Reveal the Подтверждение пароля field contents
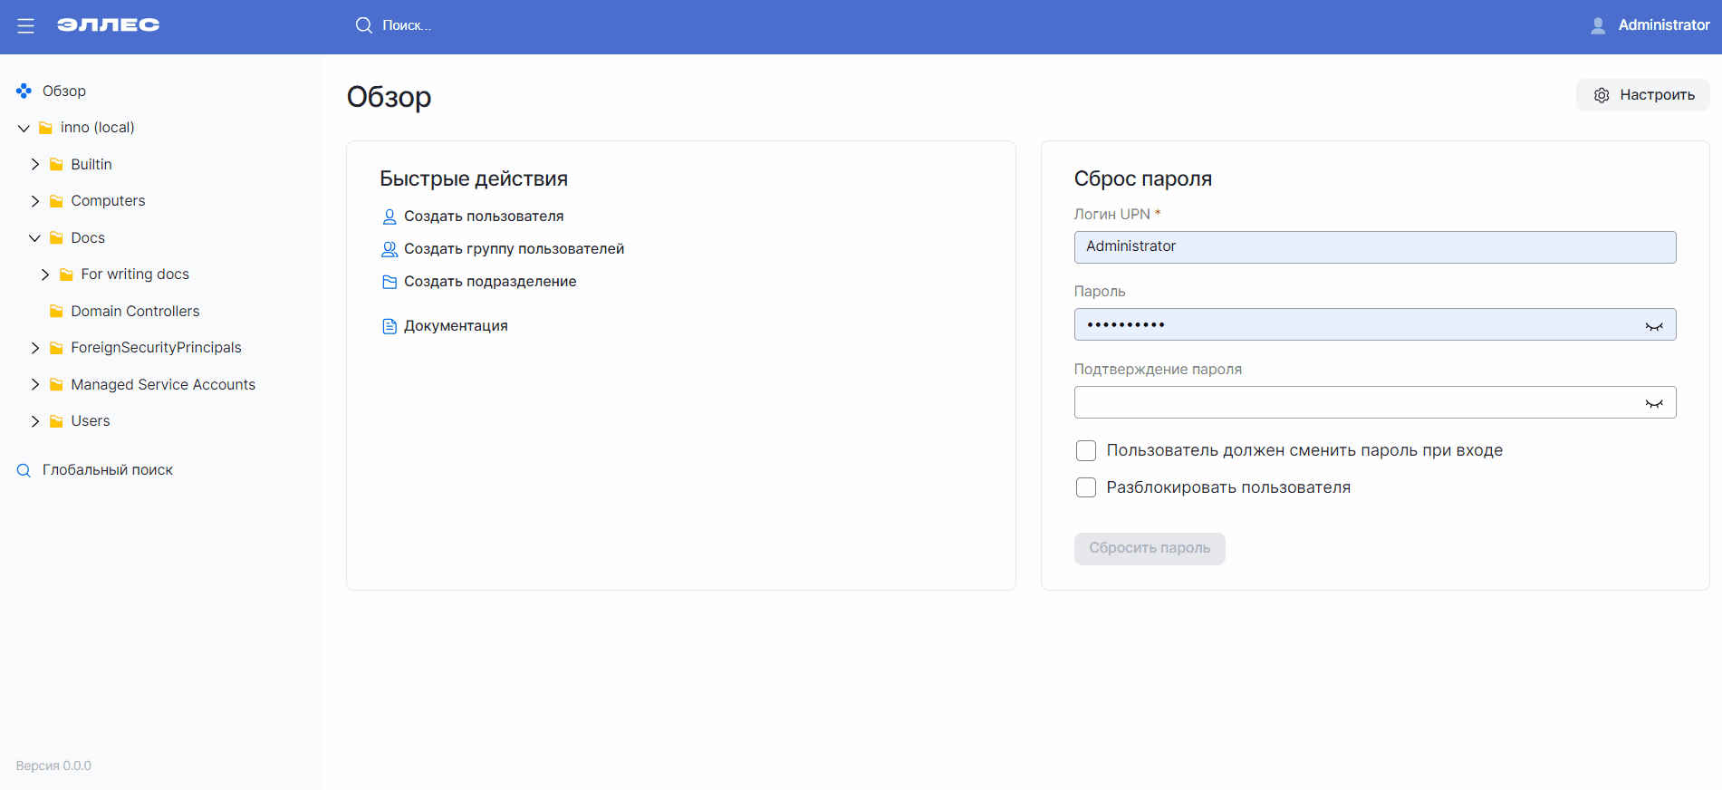Image resolution: width=1722 pixels, height=790 pixels. 1653,403
